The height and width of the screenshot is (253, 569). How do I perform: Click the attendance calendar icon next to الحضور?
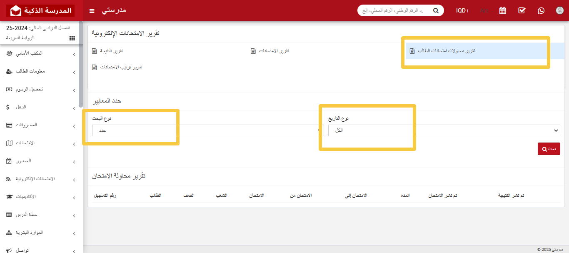(x=9, y=161)
